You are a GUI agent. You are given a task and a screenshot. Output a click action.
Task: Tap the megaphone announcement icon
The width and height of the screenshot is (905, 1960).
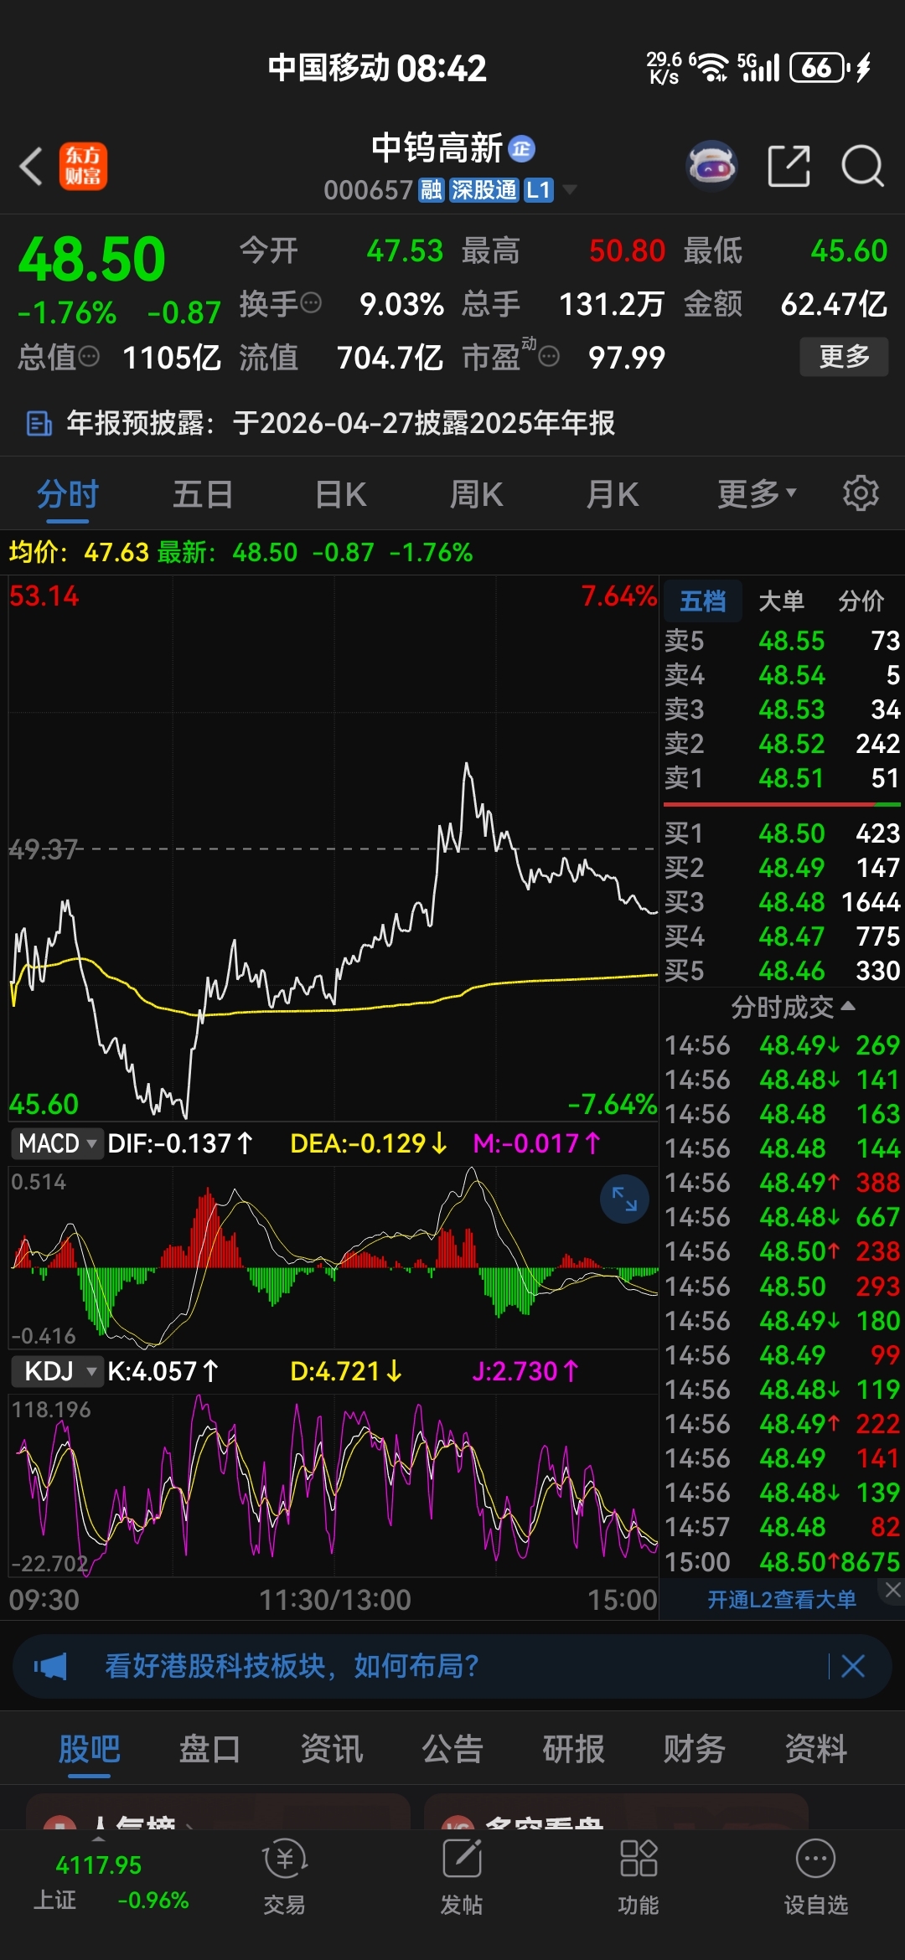pos(50,1666)
